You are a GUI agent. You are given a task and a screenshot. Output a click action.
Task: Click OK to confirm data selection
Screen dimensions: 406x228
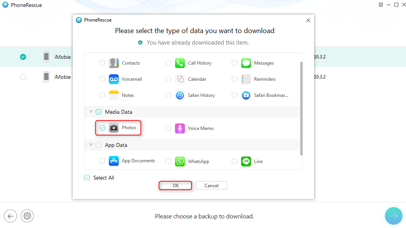pyautogui.click(x=176, y=186)
